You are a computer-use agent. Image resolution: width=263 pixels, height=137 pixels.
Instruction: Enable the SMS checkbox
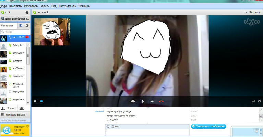point(113,127)
